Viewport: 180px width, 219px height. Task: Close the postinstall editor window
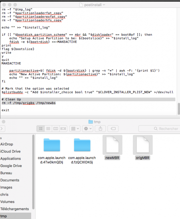point(4,5)
